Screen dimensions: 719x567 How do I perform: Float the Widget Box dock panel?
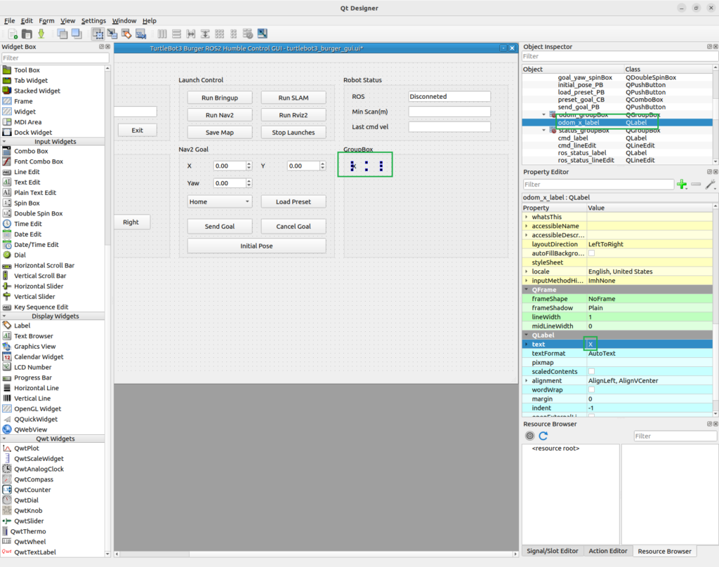[101, 47]
